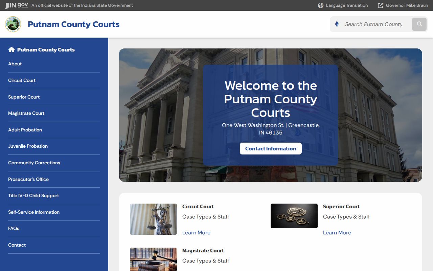Screen dimensions: 433x271
Task: Click the Superior Court card heading
Action: (x=341, y=206)
